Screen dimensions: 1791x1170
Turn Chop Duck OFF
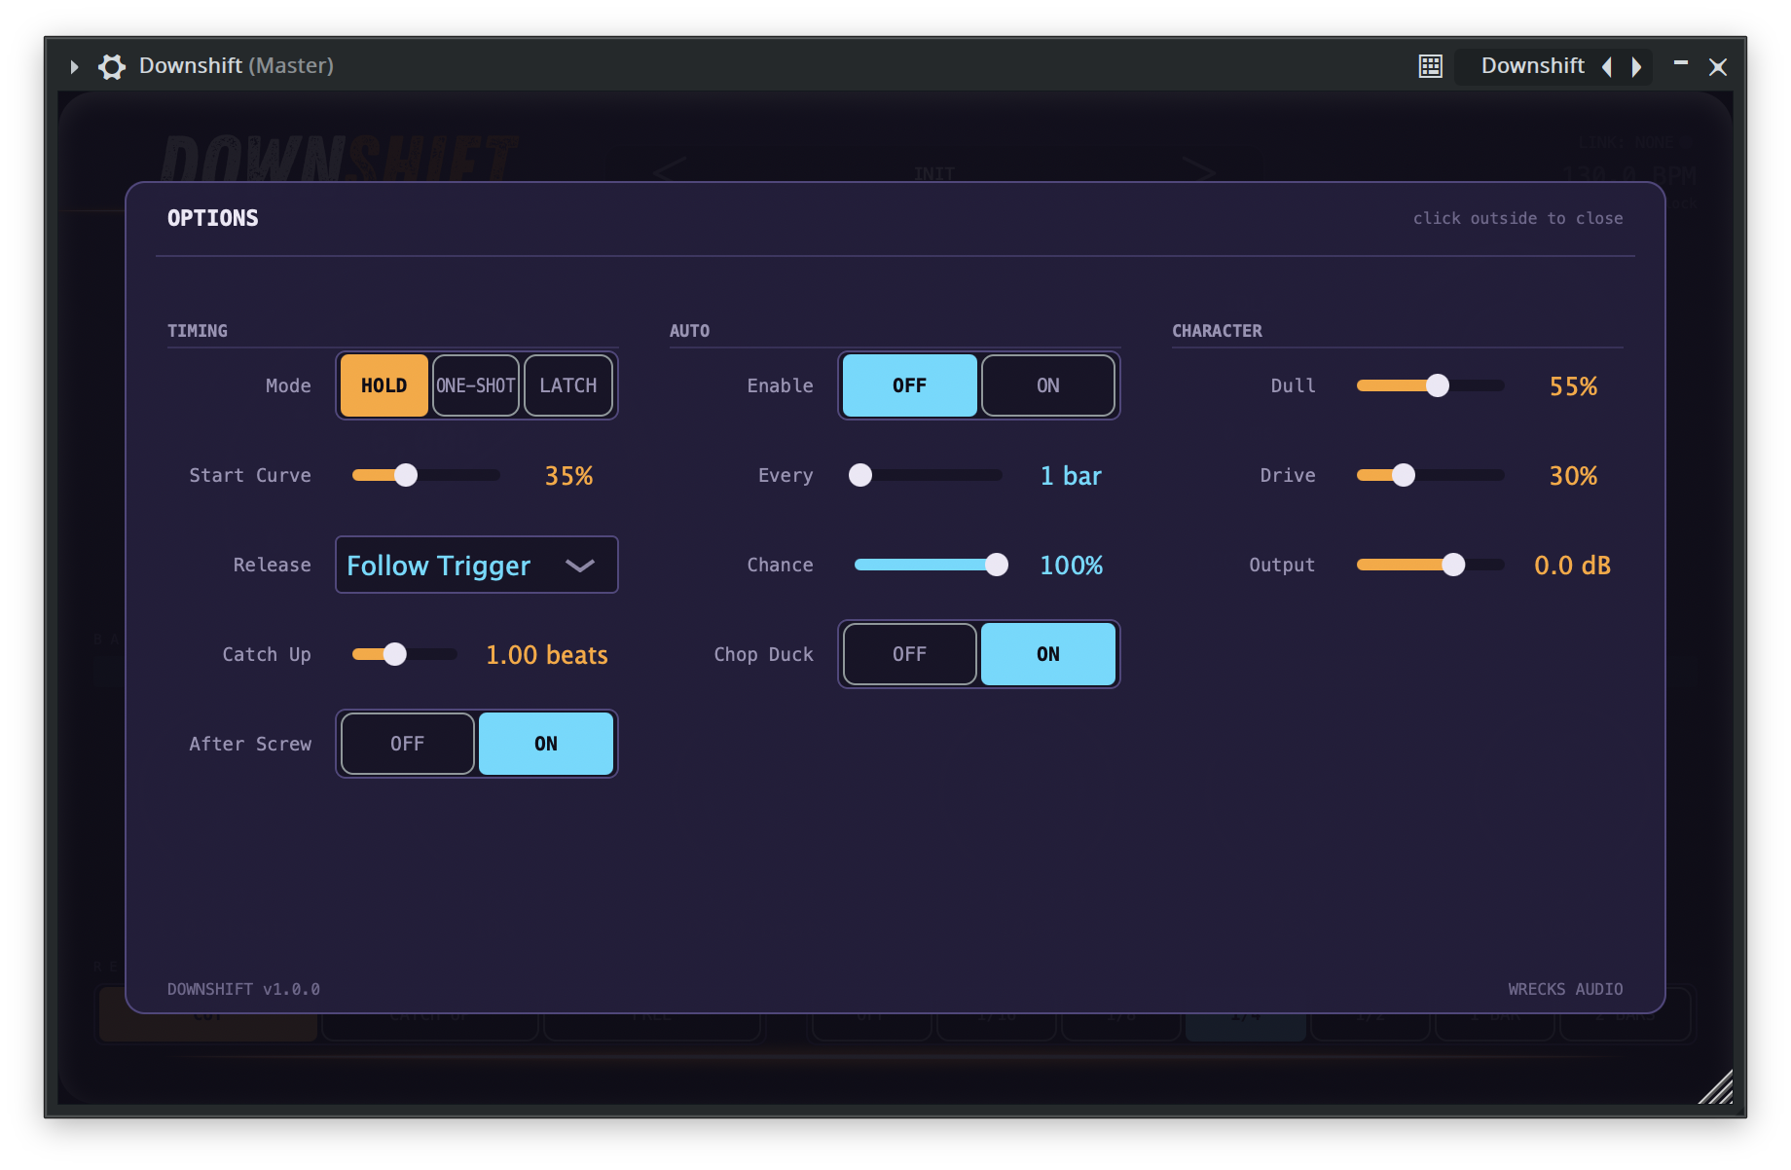[909, 654]
